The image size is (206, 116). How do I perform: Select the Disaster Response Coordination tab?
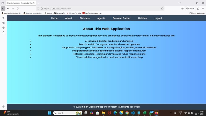coord(21,3)
